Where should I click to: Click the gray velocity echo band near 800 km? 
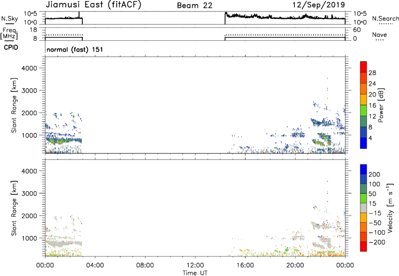pos(64,244)
